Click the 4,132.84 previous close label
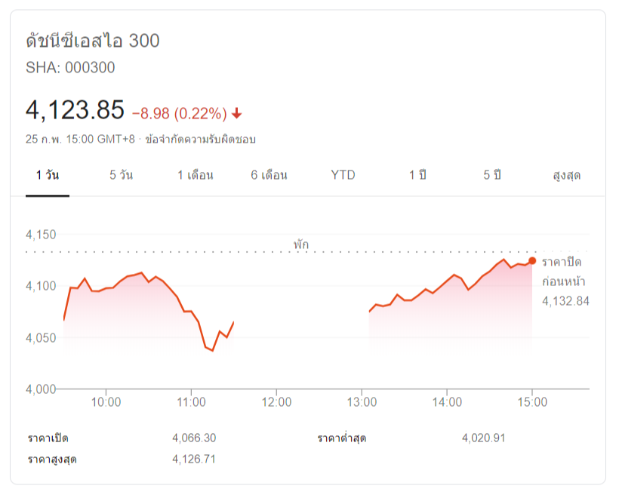Image resolution: width=619 pixels, height=498 pixels. pyautogui.click(x=565, y=301)
